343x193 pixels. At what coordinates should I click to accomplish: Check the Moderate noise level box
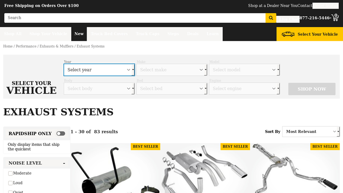tap(10, 173)
